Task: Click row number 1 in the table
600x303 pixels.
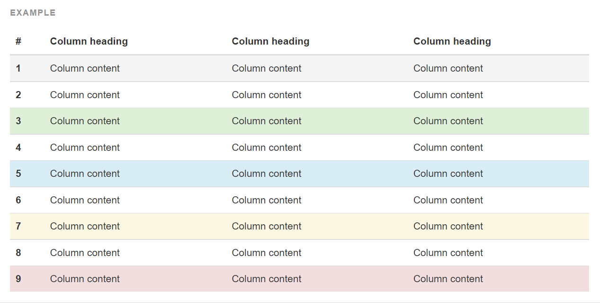Action: pyautogui.click(x=18, y=68)
